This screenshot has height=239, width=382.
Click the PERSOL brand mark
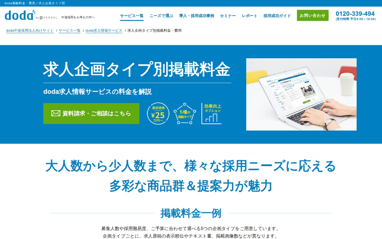(x=48, y=18)
